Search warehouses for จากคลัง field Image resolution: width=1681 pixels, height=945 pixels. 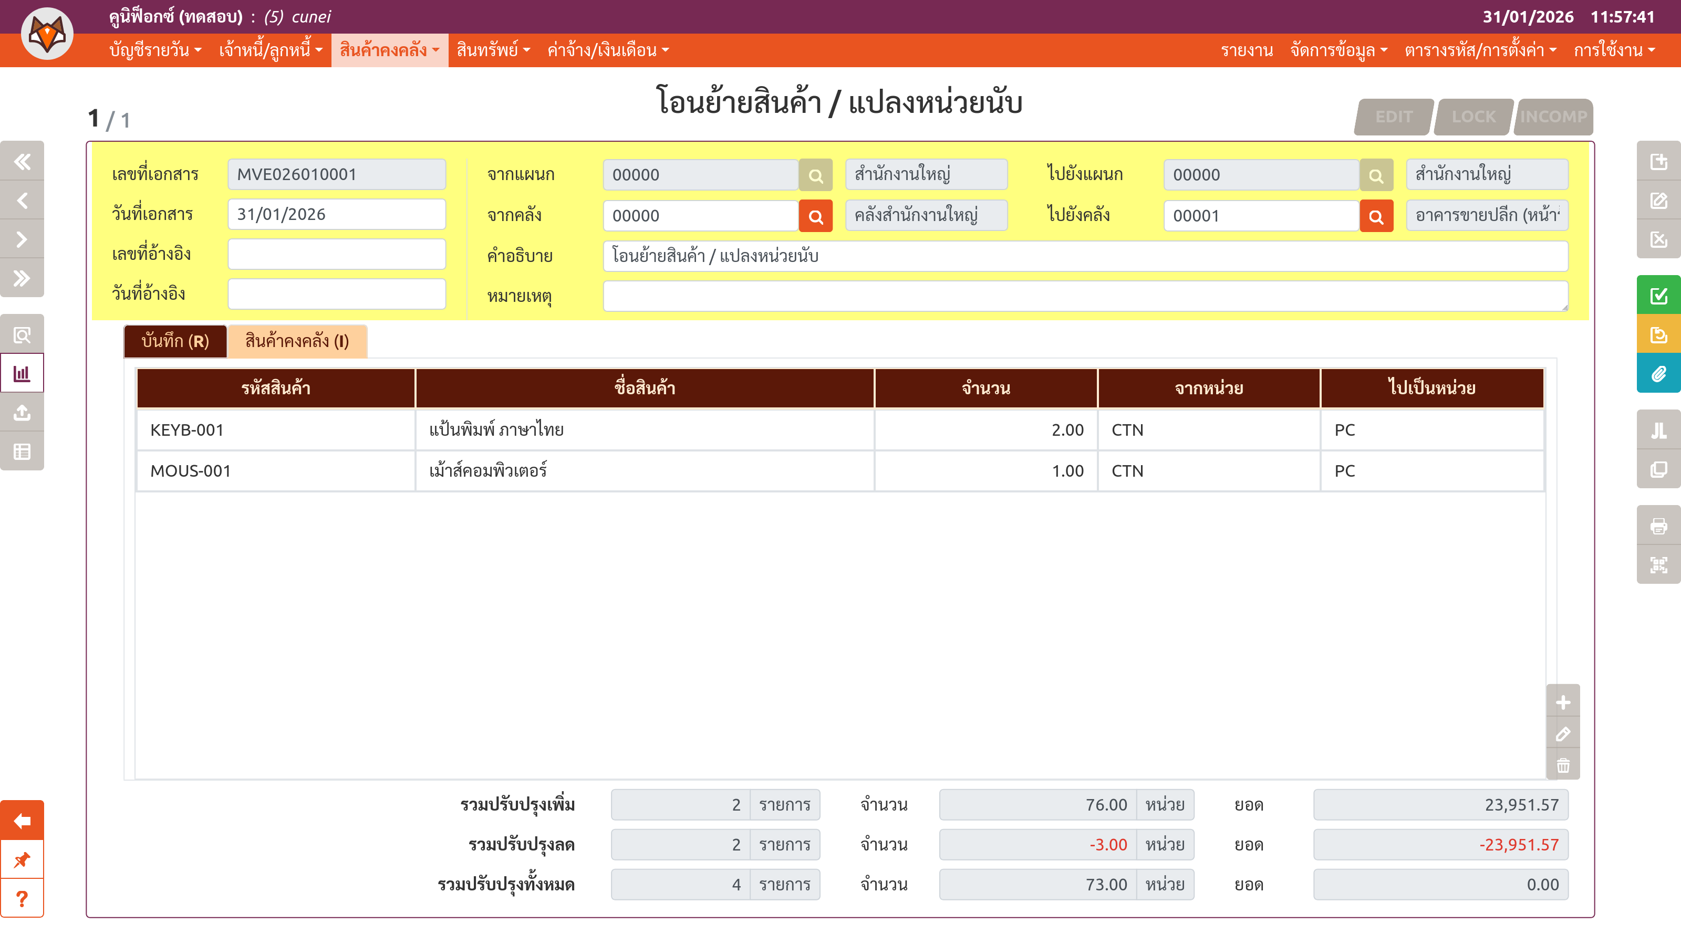815,216
